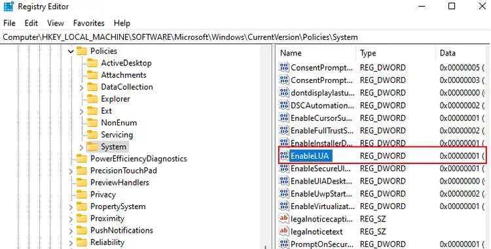Click the Registry Editor app icon in title bar
491x249 pixels.
[x=9, y=7]
